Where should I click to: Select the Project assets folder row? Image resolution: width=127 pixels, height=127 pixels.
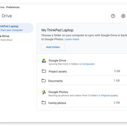[84, 71]
